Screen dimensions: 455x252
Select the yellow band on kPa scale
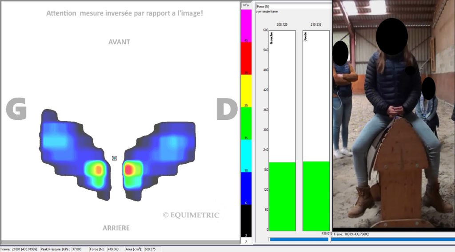[x=246, y=90]
